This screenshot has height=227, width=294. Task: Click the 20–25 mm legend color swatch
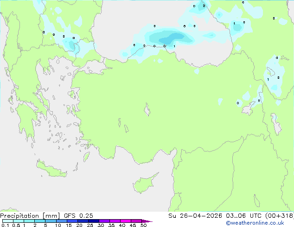(x=83, y=221)
